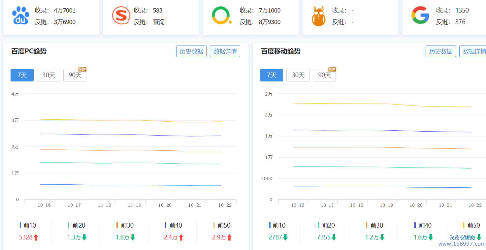Click PC chart date label 10-19
The width and height of the screenshot is (486, 250).
pyautogui.click(x=135, y=205)
